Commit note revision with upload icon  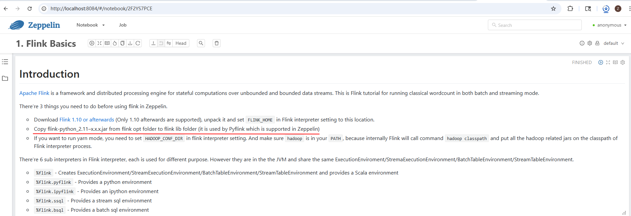(153, 43)
